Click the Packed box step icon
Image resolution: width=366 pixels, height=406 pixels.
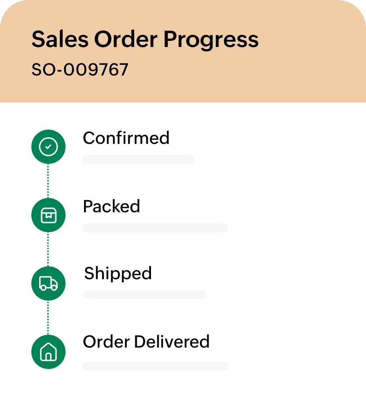[48, 215]
